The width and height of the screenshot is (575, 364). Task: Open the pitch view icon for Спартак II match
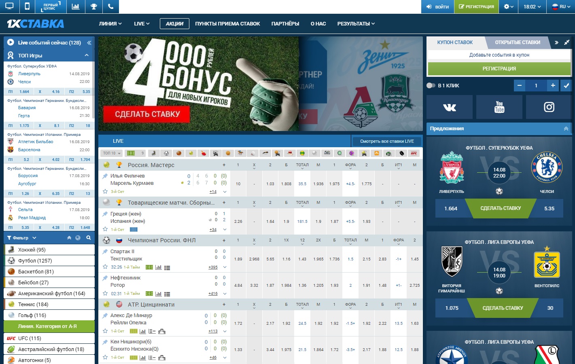149,267
